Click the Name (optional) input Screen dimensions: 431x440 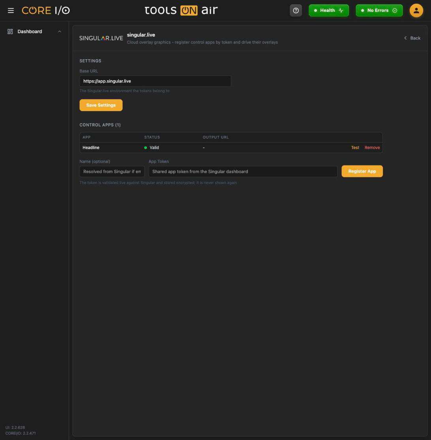(112, 171)
